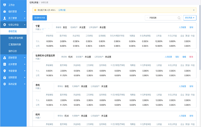The image size is (201, 127).
Task: Click the 社保公积金 shield icon
Action: point(5,25)
